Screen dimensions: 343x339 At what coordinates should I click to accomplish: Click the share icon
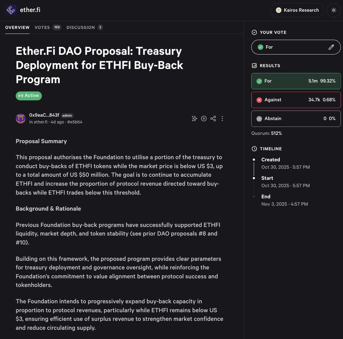[213, 119]
